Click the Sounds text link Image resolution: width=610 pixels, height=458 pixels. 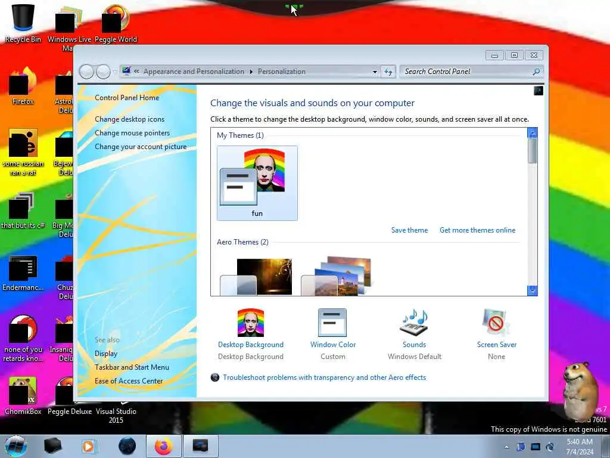click(x=414, y=345)
